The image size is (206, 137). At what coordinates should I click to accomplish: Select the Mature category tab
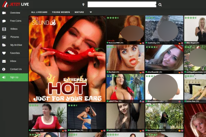pyautogui.click(x=79, y=12)
